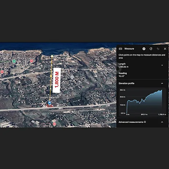
Task: Show info about Advanced measurements
Action: click(145, 122)
